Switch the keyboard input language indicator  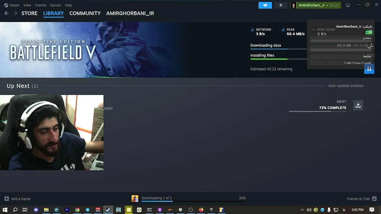pyautogui.click(x=344, y=210)
